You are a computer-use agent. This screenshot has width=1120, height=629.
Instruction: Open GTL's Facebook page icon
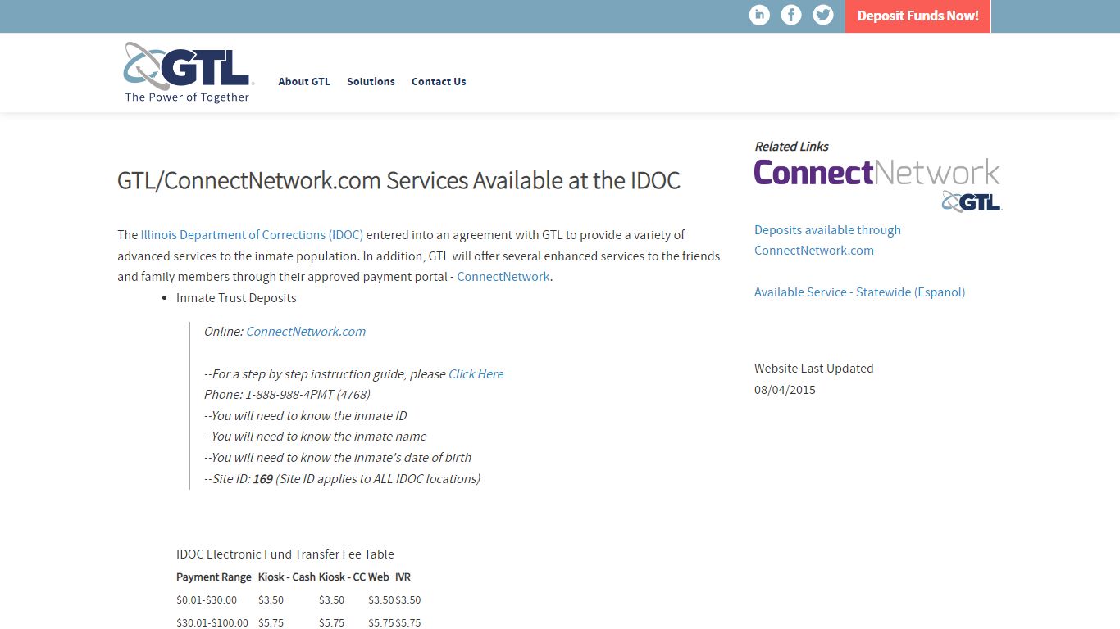[x=791, y=15]
